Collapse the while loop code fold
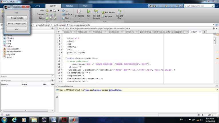Image resolution: width=219 pixels, height=123 pixels. [x=66, y=58]
